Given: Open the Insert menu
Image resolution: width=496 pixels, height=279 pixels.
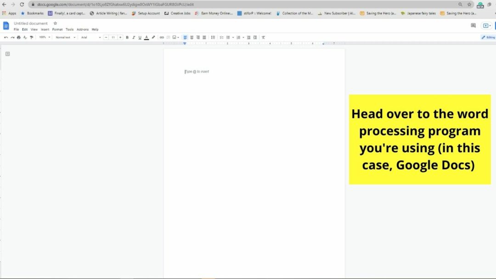Looking at the screenshot, I should (45, 29).
